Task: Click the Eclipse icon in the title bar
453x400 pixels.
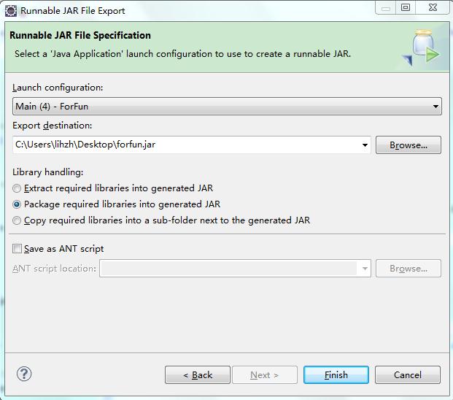Action: tap(11, 10)
